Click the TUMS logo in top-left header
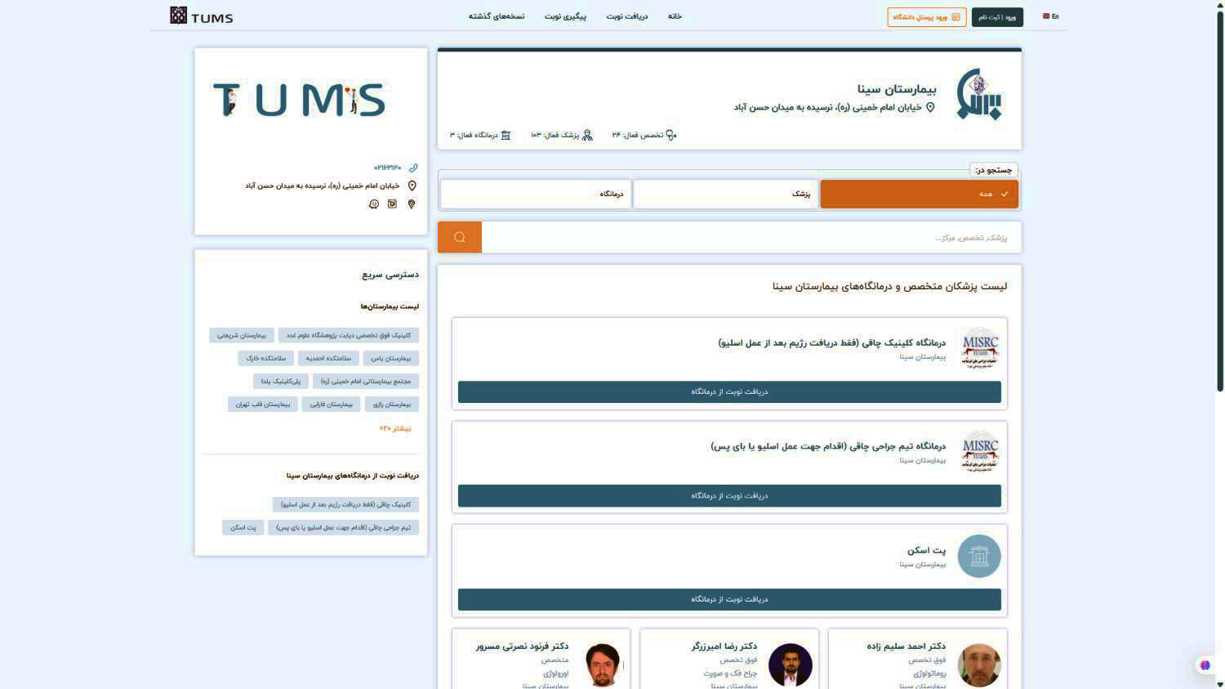This screenshot has width=1225, height=689. click(x=202, y=16)
